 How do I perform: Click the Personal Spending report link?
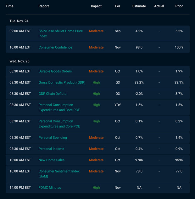click(52, 138)
